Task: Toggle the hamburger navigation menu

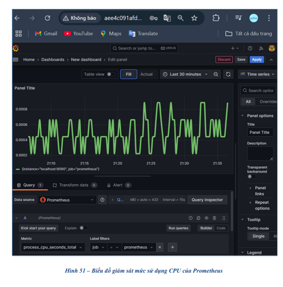Action: coord(15,59)
